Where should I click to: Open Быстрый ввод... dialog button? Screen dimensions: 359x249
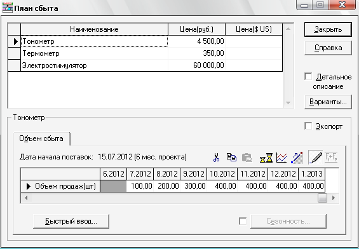point(71,221)
